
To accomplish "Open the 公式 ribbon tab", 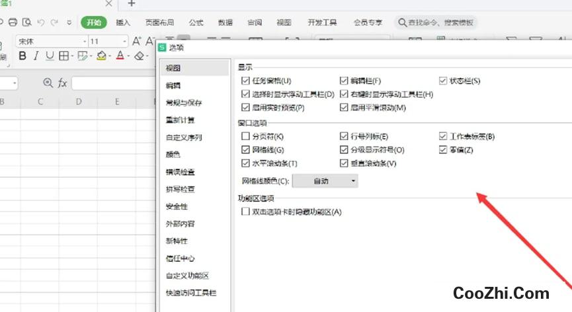I will (x=196, y=22).
